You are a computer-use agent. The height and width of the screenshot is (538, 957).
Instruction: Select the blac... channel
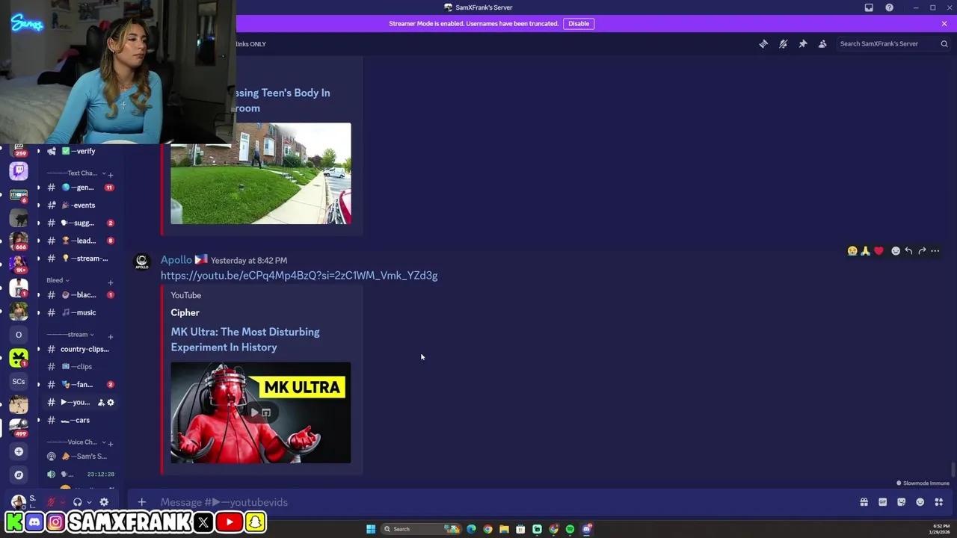click(x=79, y=294)
